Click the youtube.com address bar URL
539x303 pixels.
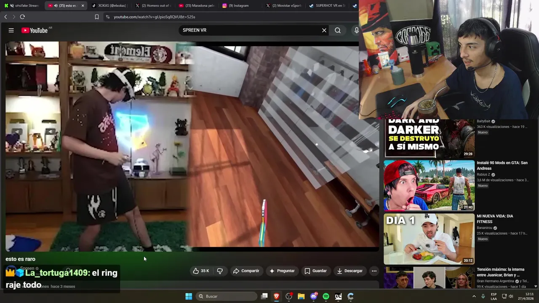tap(154, 17)
